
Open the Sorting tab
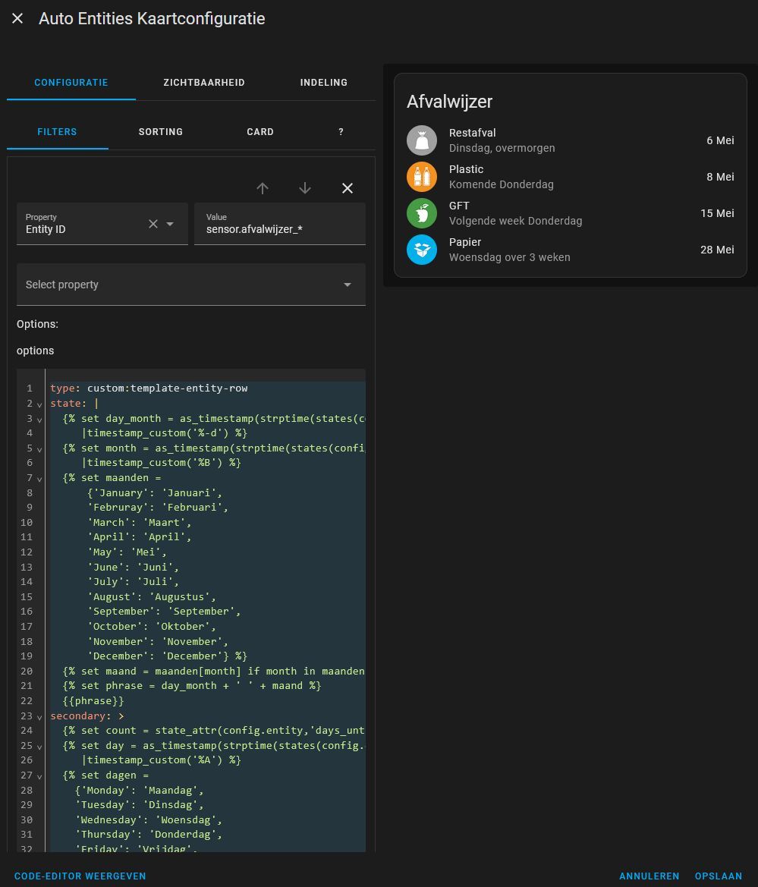(161, 132)
